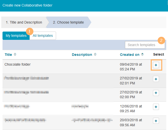Select the 2. Choose template step
Image resolution: width=168 pixels, height=130 pixels.
[68, 22]
